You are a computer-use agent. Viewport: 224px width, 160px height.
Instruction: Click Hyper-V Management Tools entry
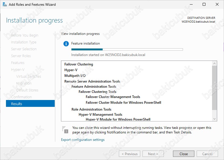coord(100,115)
